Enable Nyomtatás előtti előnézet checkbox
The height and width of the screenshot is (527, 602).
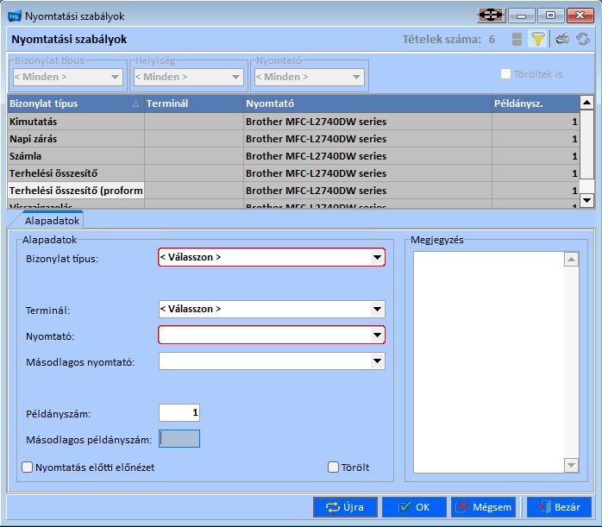click(x=27, y=467)
